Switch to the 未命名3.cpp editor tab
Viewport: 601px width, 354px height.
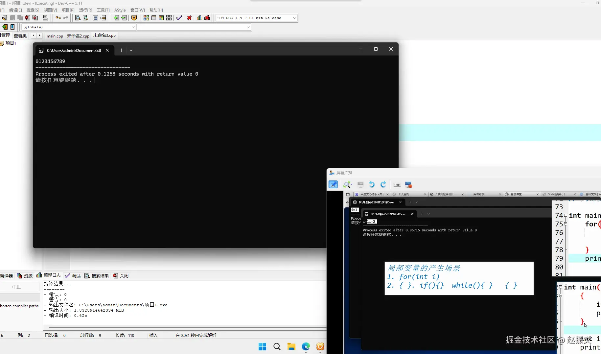pyautogui.click(x=104, y=35)
